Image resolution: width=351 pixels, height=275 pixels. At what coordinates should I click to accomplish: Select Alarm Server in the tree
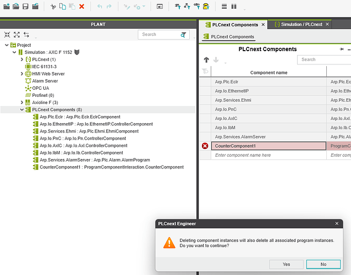point(45,81)
